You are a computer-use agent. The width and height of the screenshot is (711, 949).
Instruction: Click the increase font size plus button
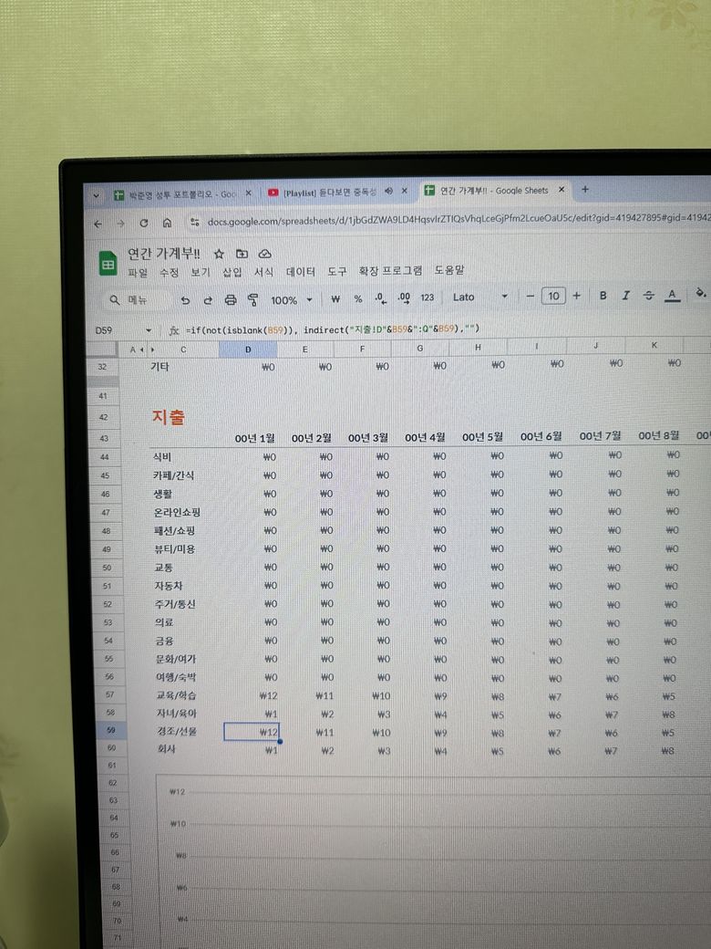pyautogui.click(x=576, y=296)
